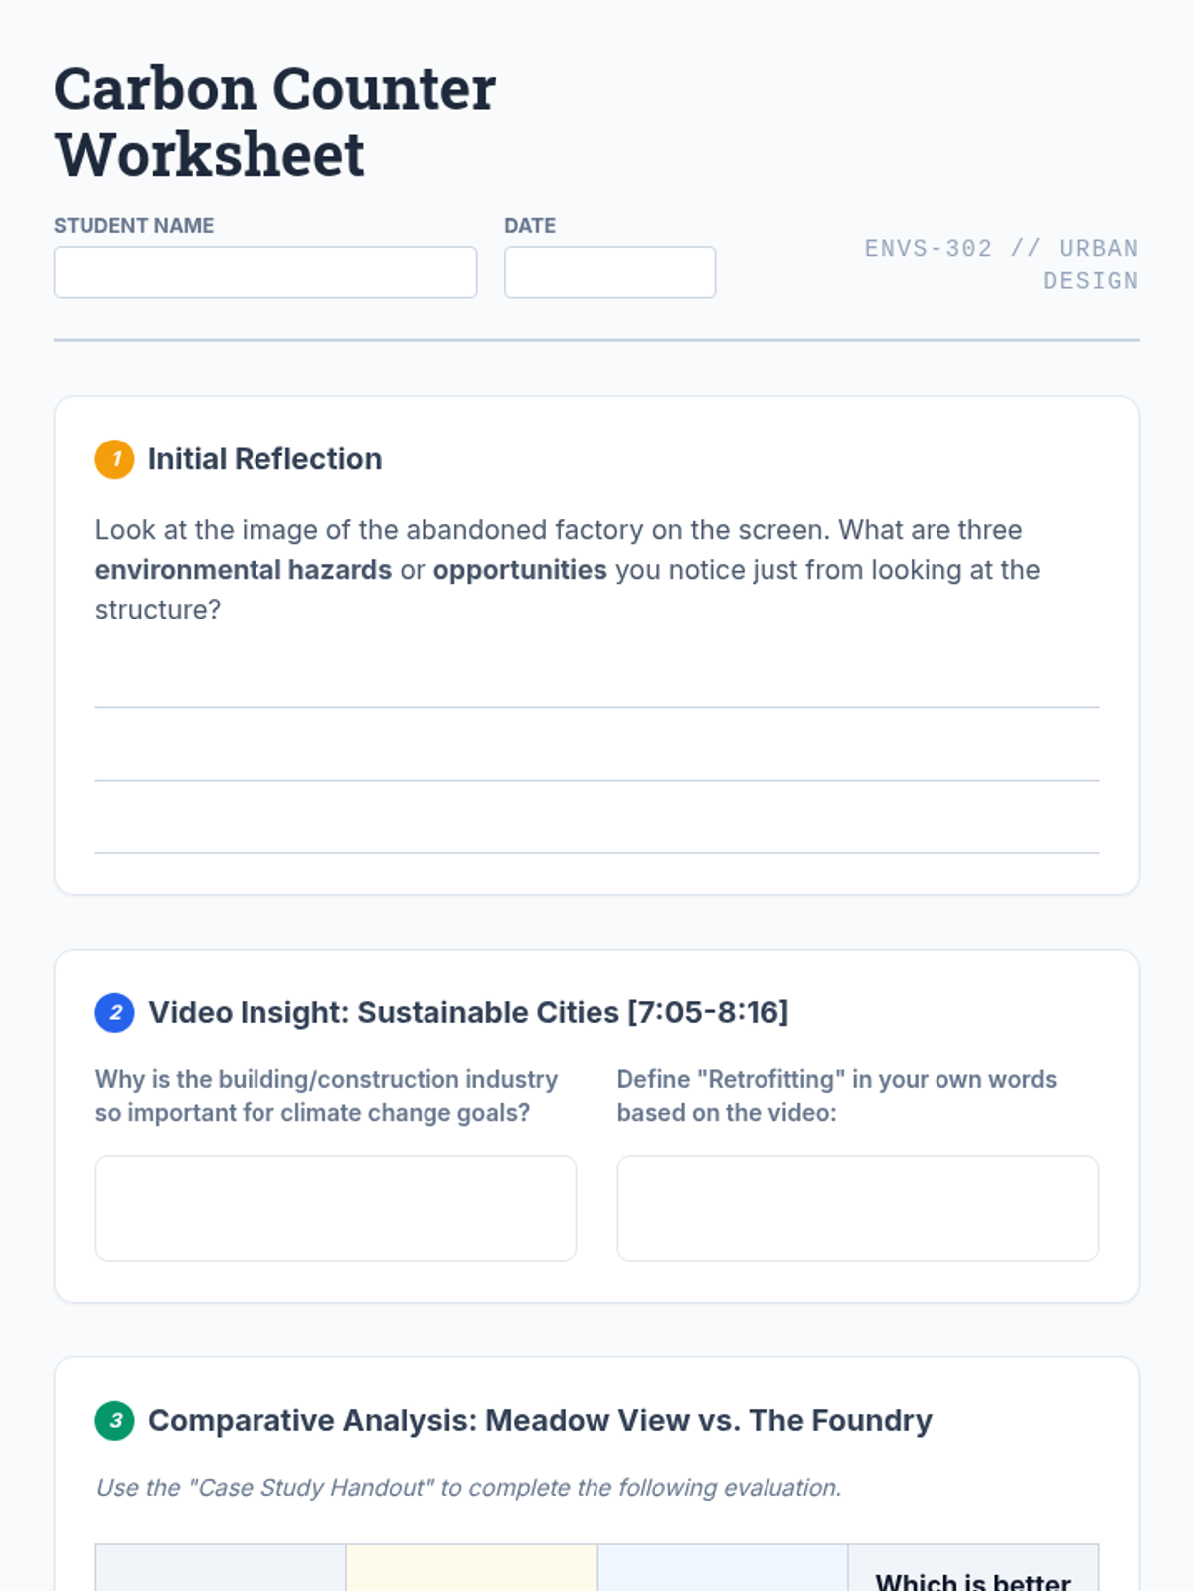Click the Retrofitting definition answer box
Viewport: 1193px width, 1591px height.
[x=857, y=1208]
